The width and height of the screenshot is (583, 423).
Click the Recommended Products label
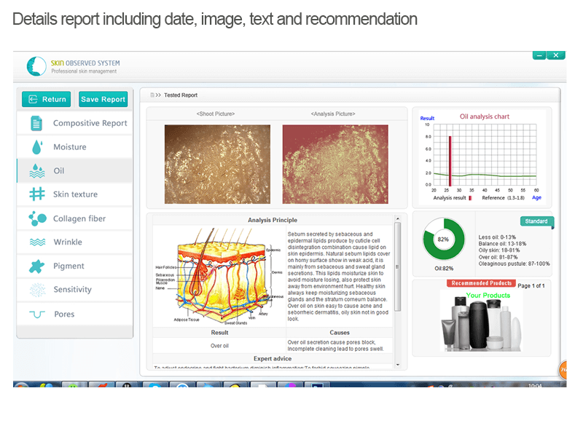[x=482, y=283]
